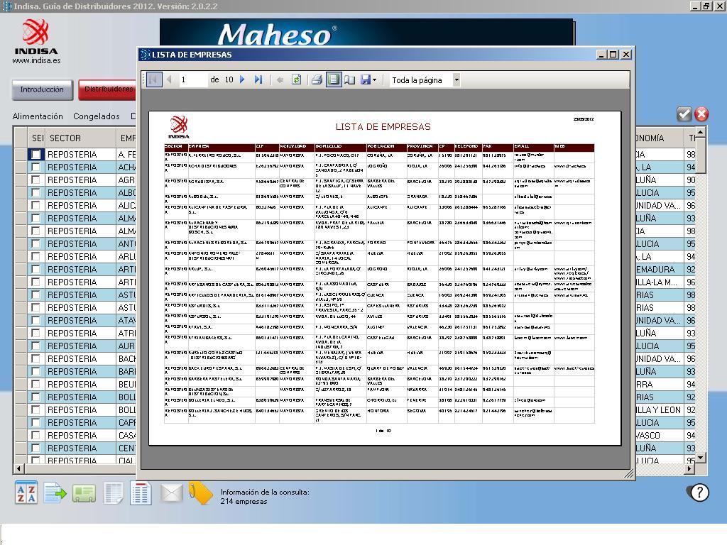Maximize the Lista de Empresas window

tap(613, 54)
